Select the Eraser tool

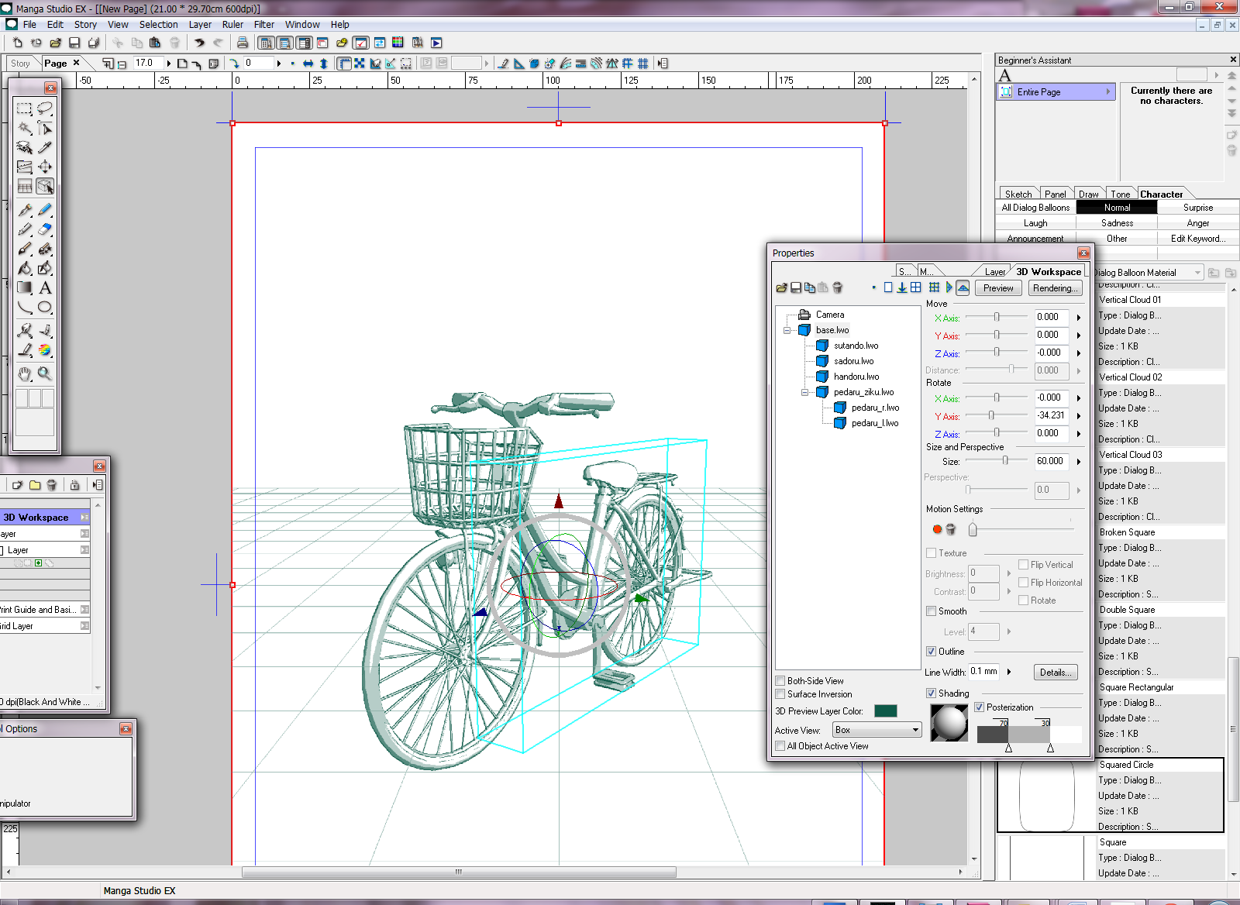tap(45, 229)
